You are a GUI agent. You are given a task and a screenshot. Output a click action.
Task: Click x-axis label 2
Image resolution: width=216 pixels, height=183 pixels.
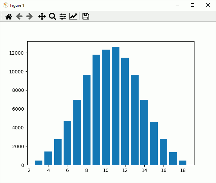[x=29, y=170]
